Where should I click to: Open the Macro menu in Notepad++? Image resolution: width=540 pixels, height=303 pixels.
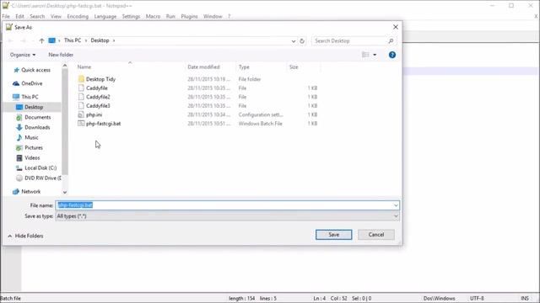click(153, 16)
